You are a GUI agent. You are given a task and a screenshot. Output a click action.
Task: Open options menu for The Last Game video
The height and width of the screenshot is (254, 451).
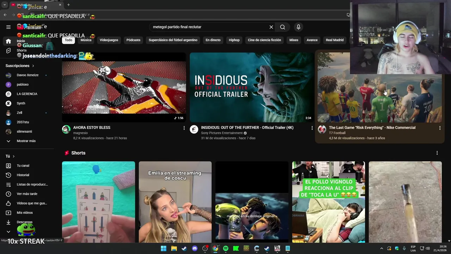pos(440,128)
